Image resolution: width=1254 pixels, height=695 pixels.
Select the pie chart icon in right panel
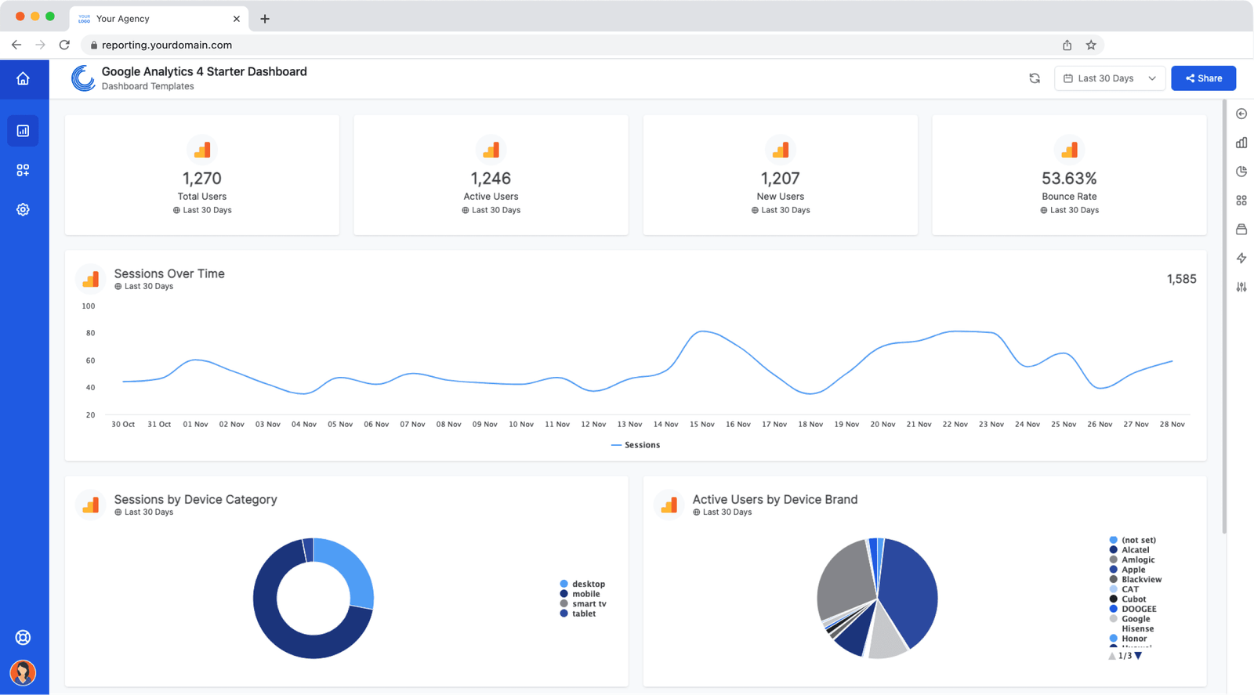[1241, 172]
